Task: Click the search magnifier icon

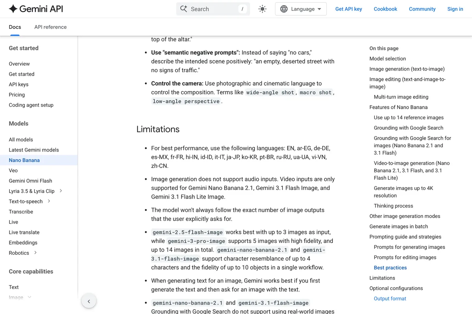Action: (184, 9)
